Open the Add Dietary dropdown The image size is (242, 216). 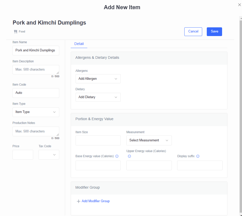point(98,97)
